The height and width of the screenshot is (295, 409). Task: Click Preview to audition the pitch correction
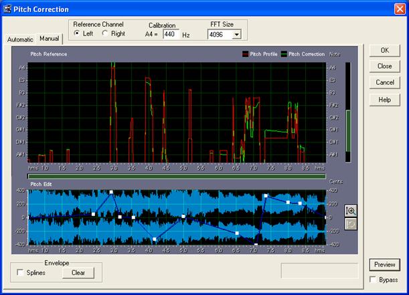tap(384, 265)
